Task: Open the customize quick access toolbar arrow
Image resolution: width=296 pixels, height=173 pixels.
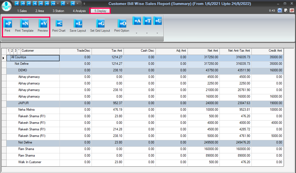Action: click(84, 4)
